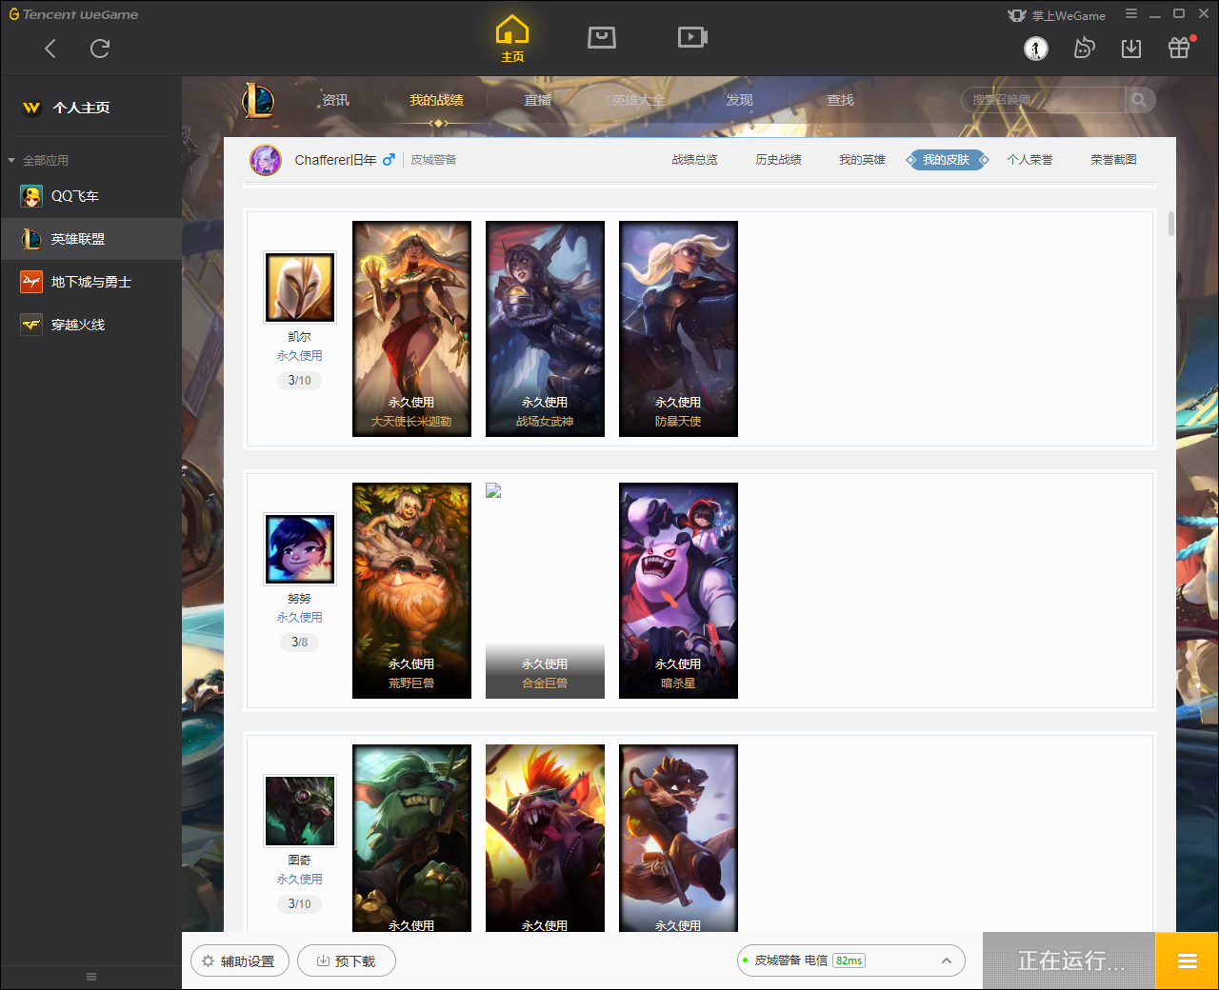Open the home 主页 icon
Viewport: 1219px width, 990px height.
tap(512, 39)
